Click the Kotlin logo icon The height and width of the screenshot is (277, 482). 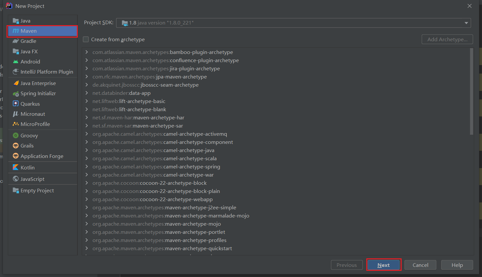tap(16, 167)
